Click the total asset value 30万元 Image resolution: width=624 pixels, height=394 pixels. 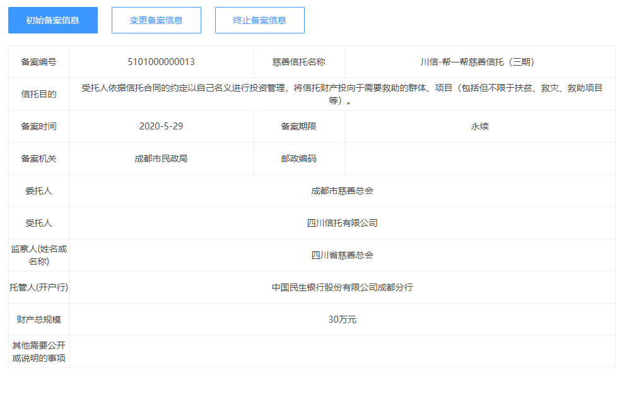342,319
